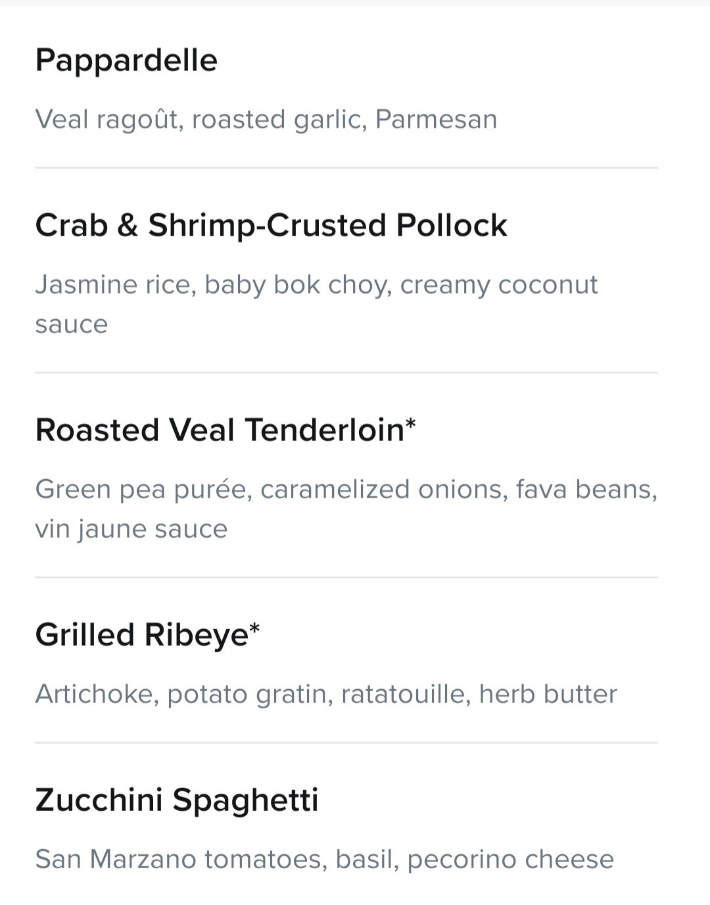This screenshot has width=710, height=905.
Task: Tap "vin jaune sauce" text
Action: (x=131, y=529)
